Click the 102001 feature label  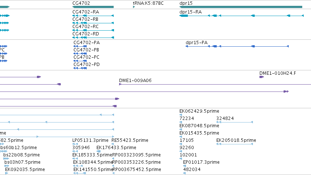click(x=188, y=155)
